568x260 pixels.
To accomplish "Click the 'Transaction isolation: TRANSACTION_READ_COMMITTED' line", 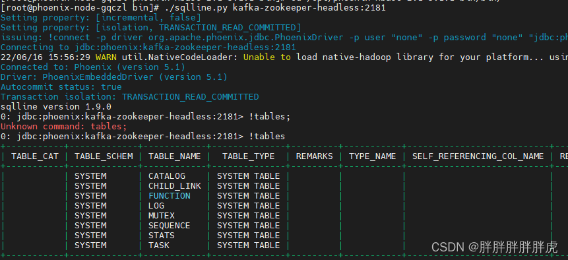I will tap(130, 97).
